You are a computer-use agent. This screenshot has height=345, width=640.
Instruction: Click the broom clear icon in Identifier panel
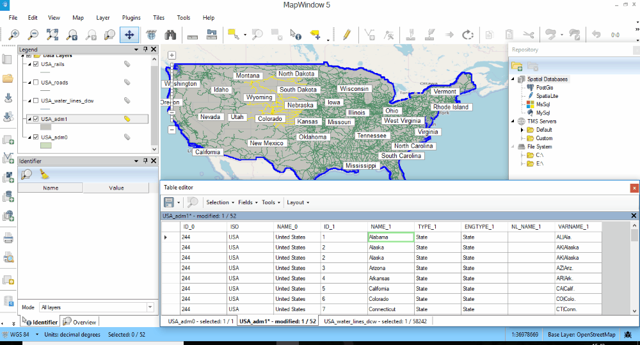pyautogui.click(x=44, y=175)
